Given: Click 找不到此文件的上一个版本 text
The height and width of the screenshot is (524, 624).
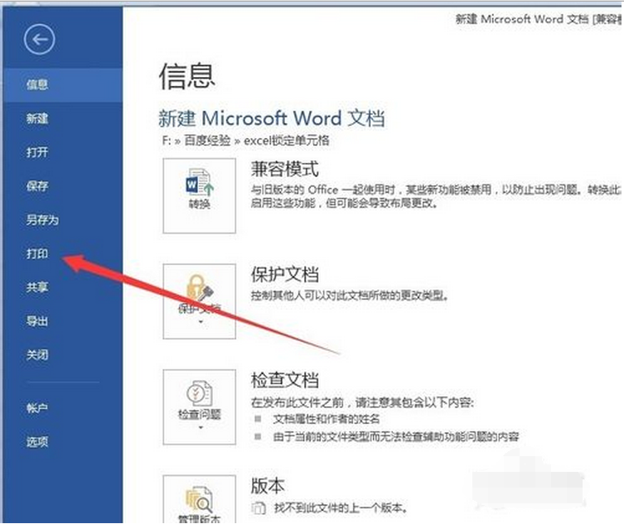Looking at the screenshot, I should 341,507.
